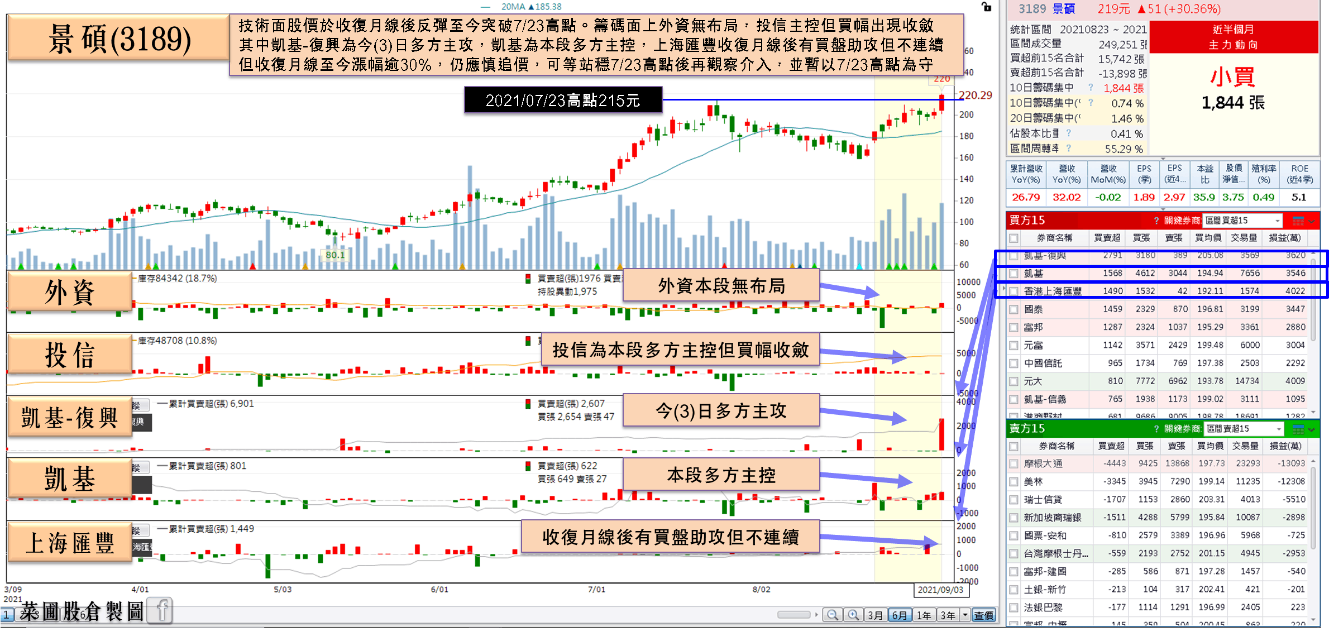Click the lock icon above the chart
The image size is (1329, 641).
(987, 7)
